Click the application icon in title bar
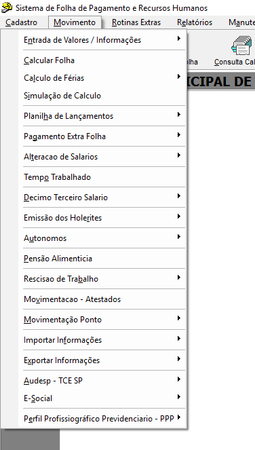 7,7
